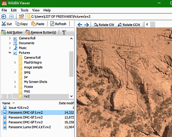
Task: Select Camera Roll subfolder under Pictures
Action: pyautogui.click(x=32, y=57)
